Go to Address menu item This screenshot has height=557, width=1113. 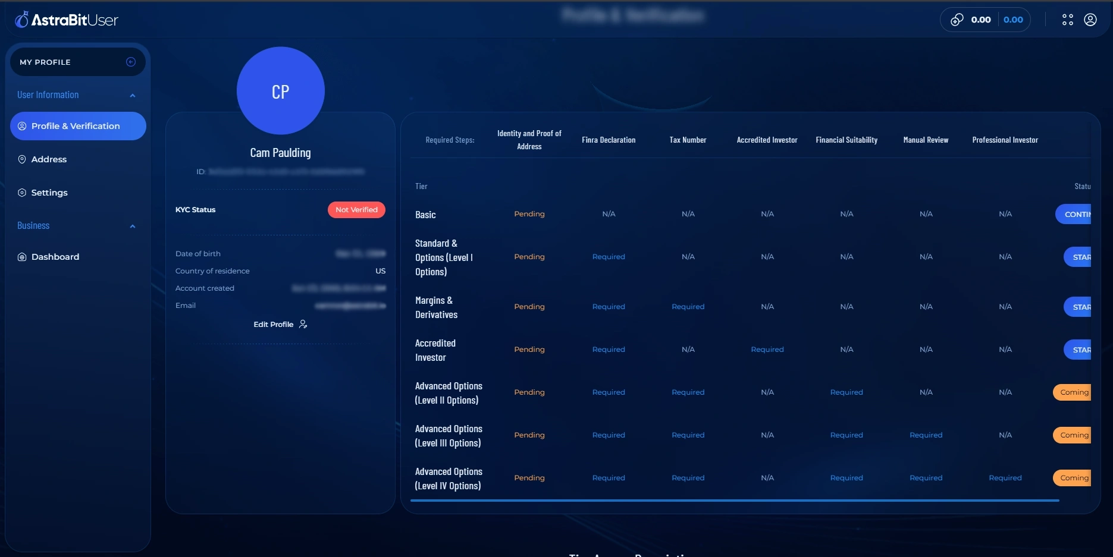pos(78,159)
